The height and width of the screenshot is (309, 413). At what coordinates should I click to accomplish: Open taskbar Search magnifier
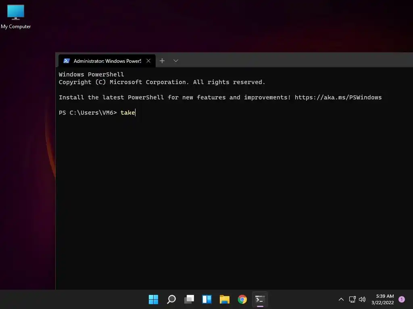171,299
